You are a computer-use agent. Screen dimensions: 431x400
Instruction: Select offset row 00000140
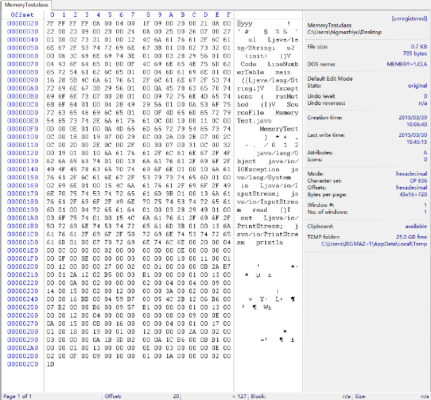point(22,169)
